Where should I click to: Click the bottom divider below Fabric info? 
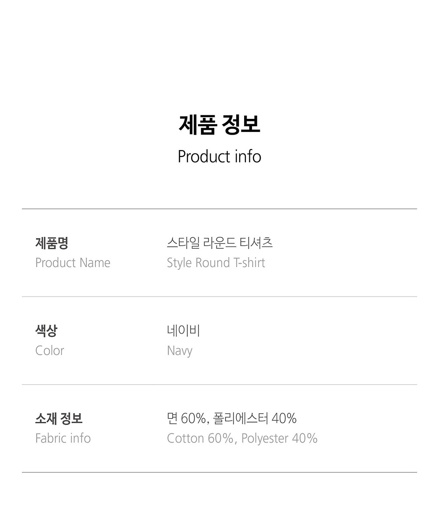point(219,472)
